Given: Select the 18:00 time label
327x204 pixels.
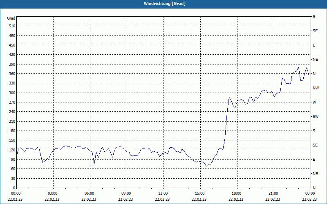Looking at the screenshot, I should (237, 193).
